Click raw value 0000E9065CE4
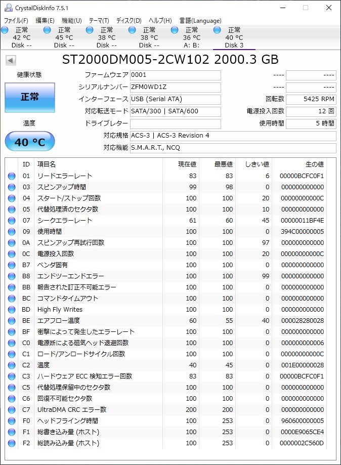This screenshot has height=465, width=341. 303,432
